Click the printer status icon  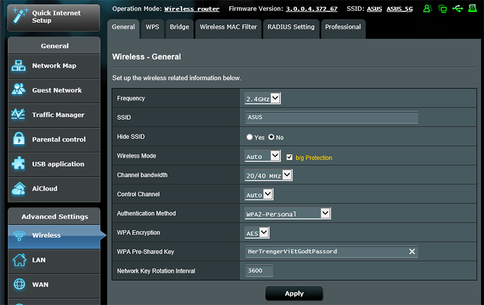473,9
